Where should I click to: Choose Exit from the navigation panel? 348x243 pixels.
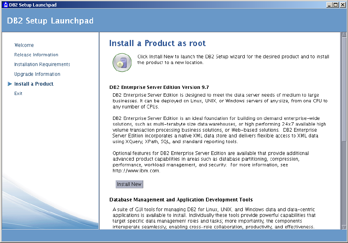point(18,93)
